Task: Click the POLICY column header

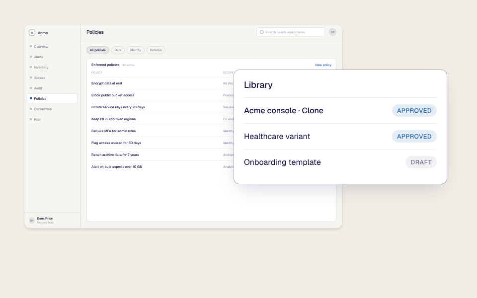Action: (x=97, y=73)
